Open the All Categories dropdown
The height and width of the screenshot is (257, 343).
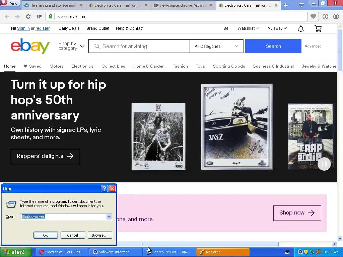(x=216, y=46)
